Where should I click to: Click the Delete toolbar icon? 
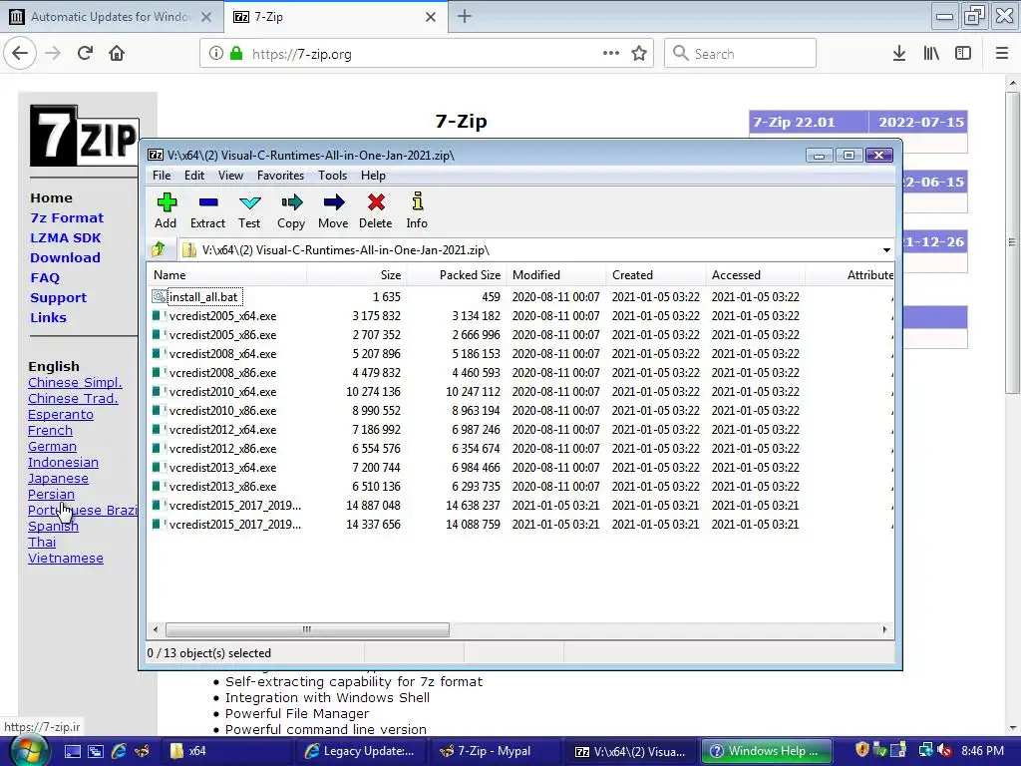(376, 210)
